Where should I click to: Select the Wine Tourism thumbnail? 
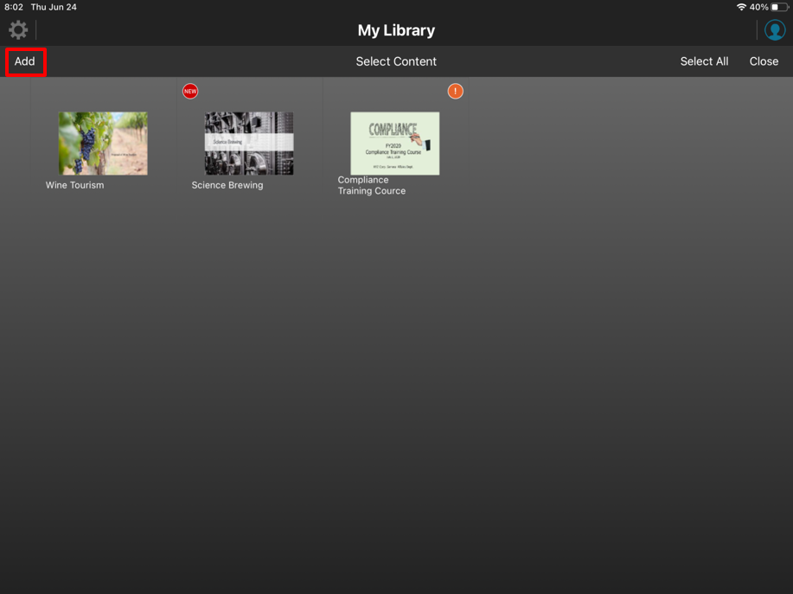[x=103, y=143]
